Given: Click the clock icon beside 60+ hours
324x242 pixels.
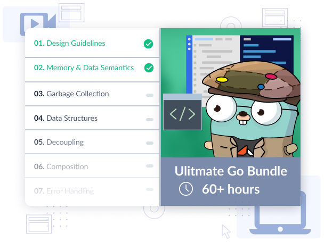Looking at the screenshot, I should tap(185, 189).
